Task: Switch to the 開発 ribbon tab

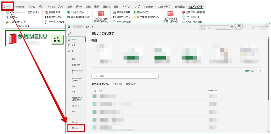Action: click(x=116, y=7)
